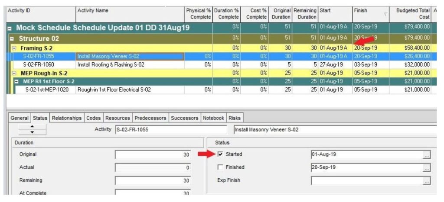444x202 pixels.
Task: Check the Finished checkbox
Action: tap(220, 167)
